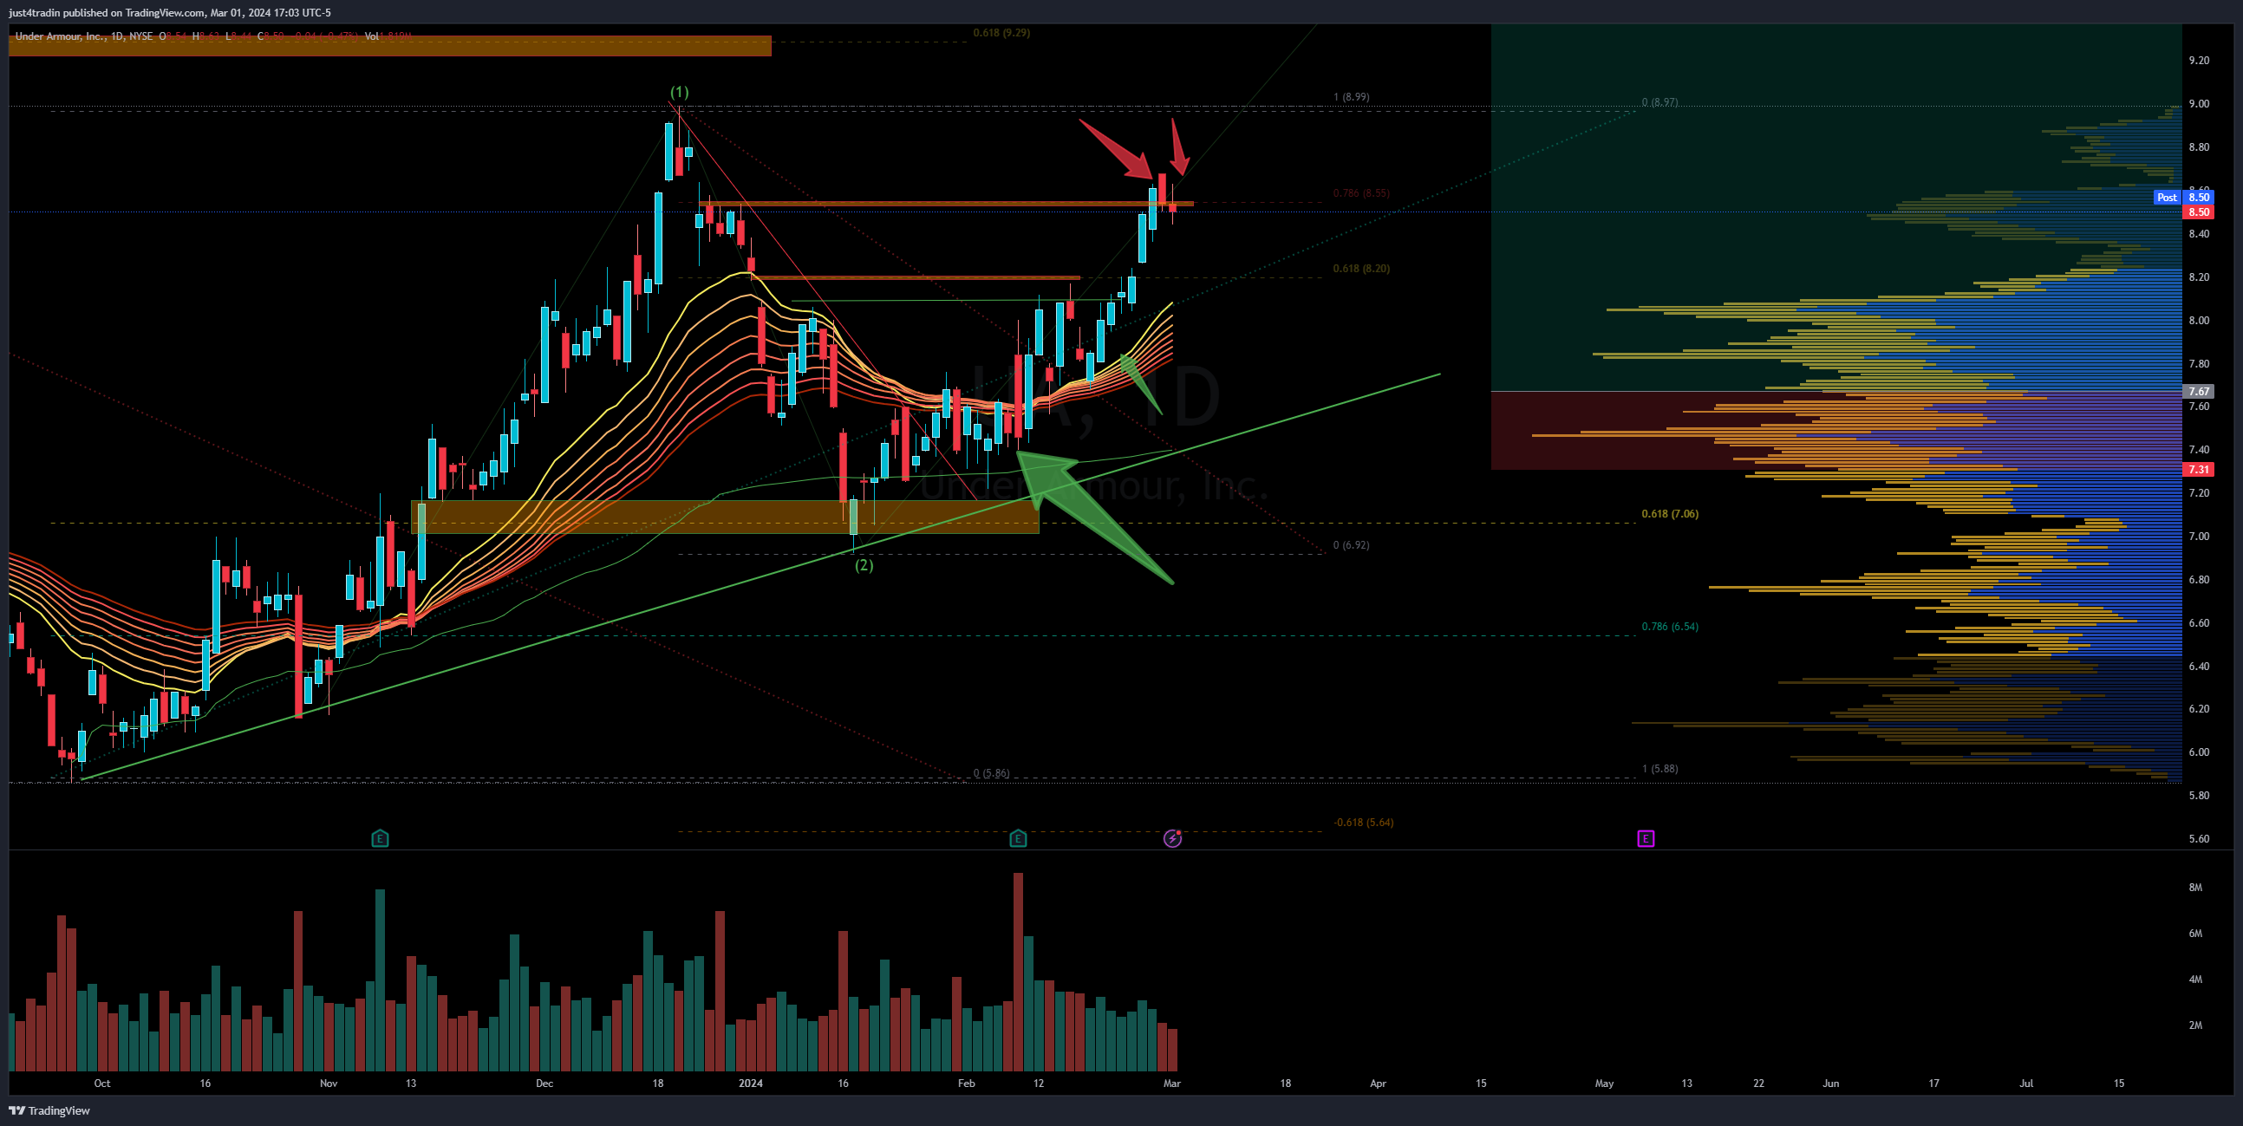Click the Fibonacci label 0.618 (9.29)
Image resolution: width=2243 pixels, height=1126 pixels.
pos(1001,33)
